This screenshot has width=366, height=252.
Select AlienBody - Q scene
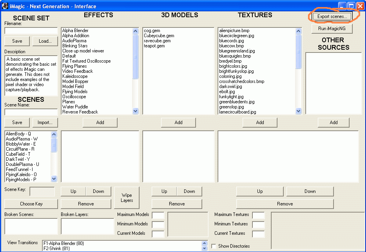click(x=18, y=134)
